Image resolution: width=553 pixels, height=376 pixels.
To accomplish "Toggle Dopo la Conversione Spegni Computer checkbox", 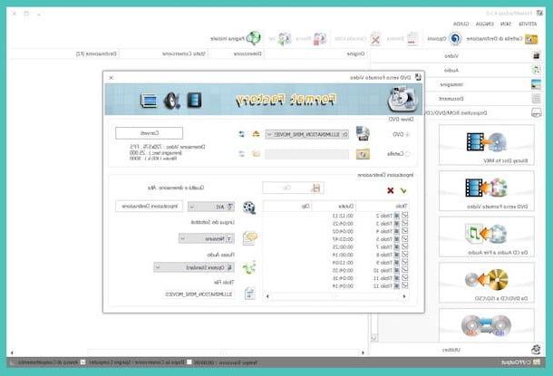I will (x=189, y=362).
